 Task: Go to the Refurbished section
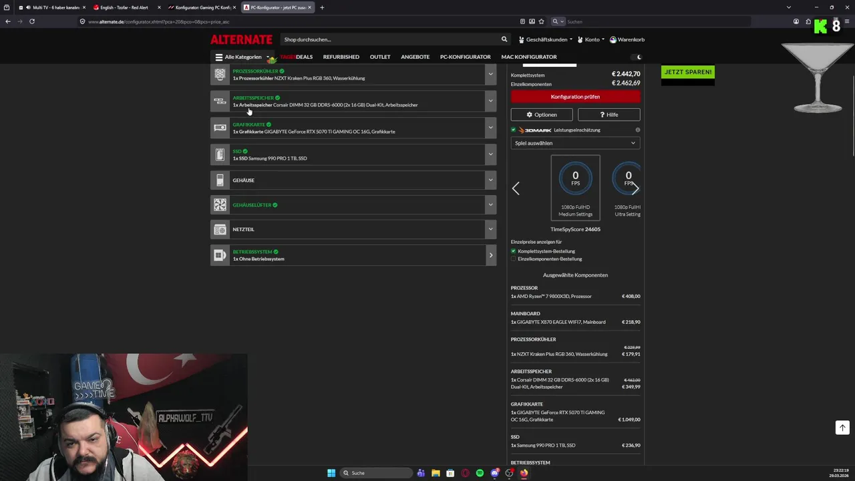[x=341, y=57]
